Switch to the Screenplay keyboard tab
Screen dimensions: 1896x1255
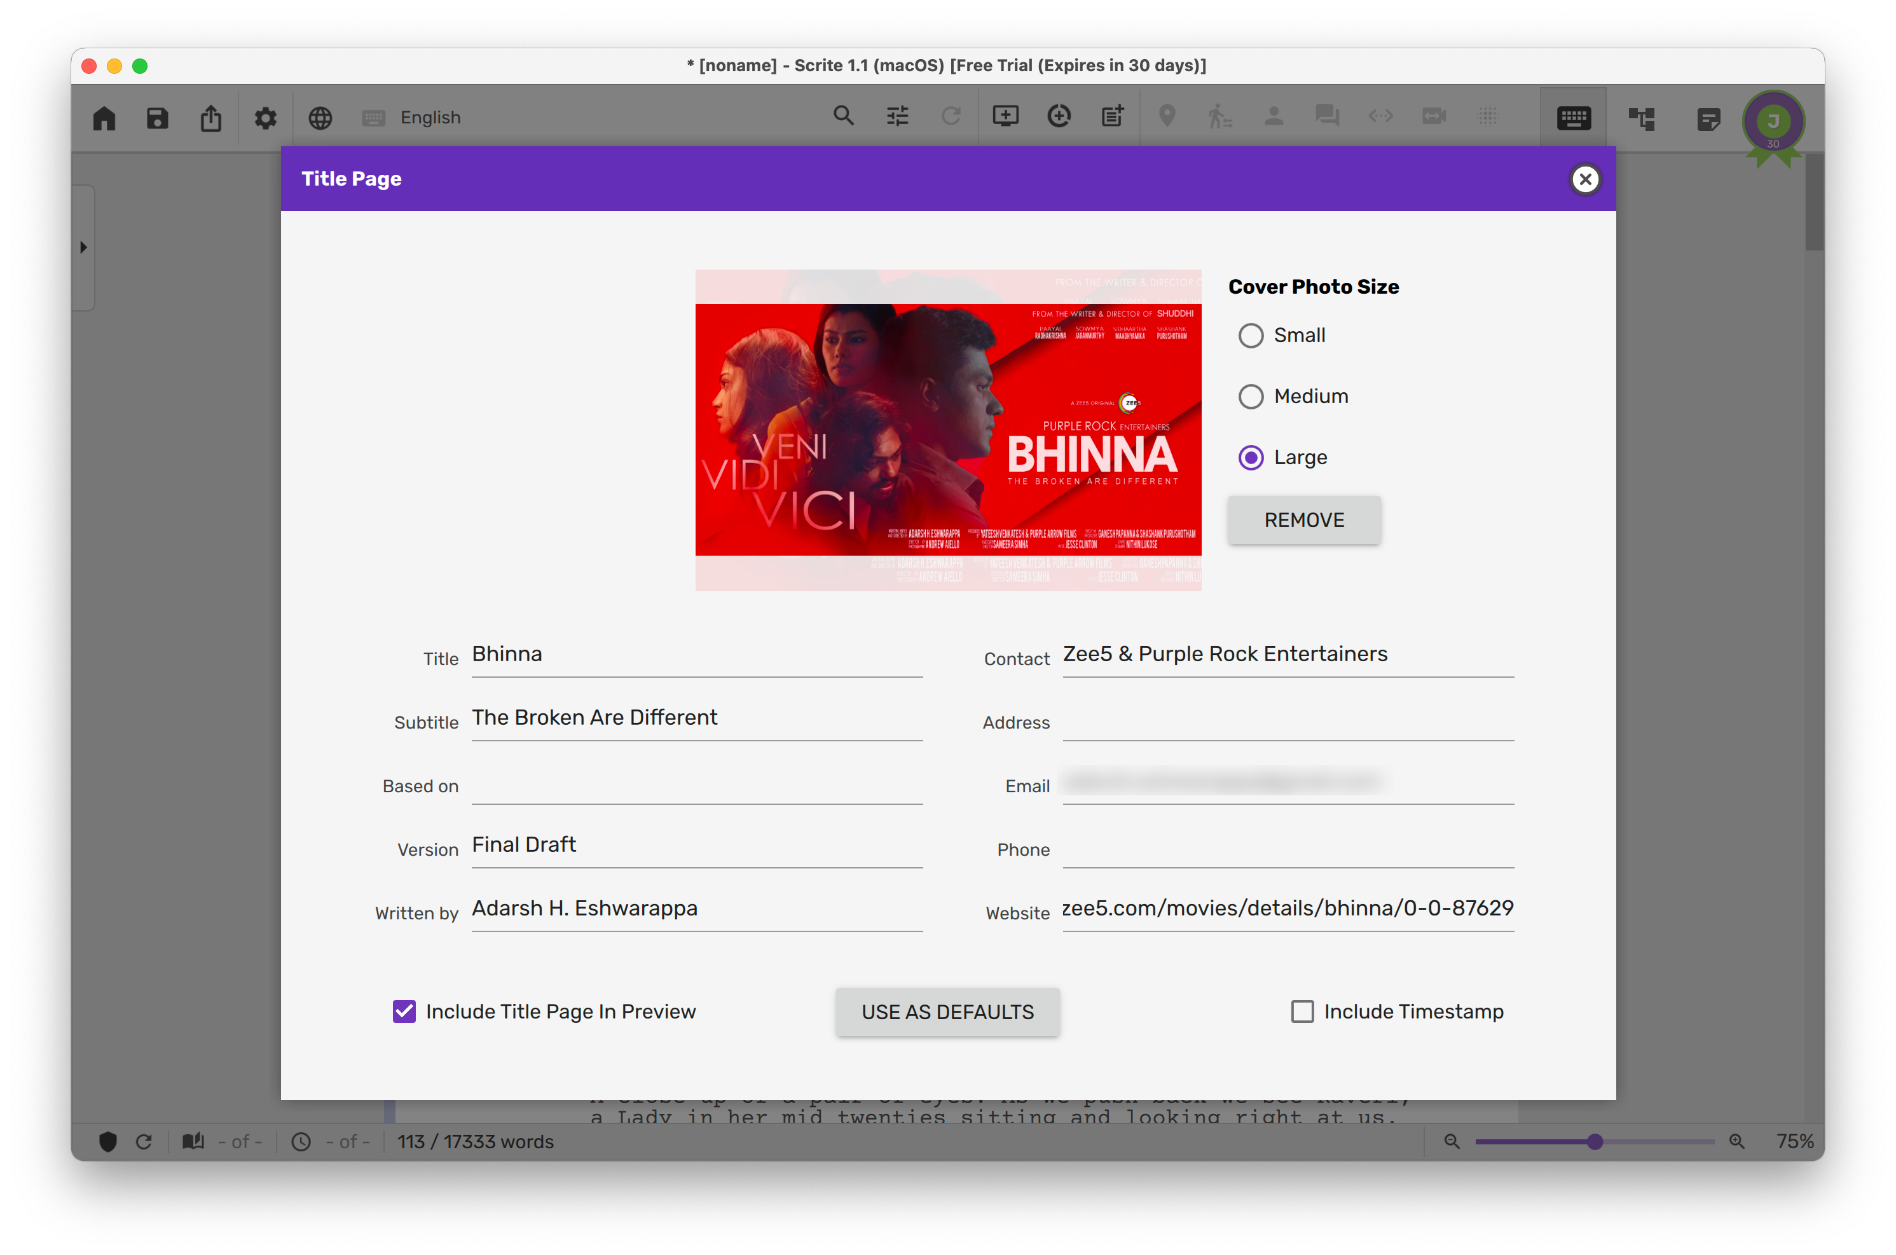(1572, 118)
